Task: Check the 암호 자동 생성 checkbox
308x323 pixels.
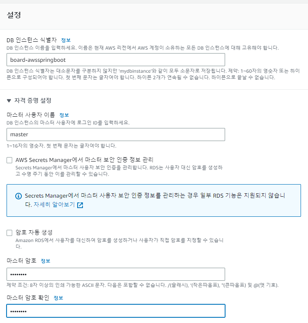Action: [x=10, y=233]
